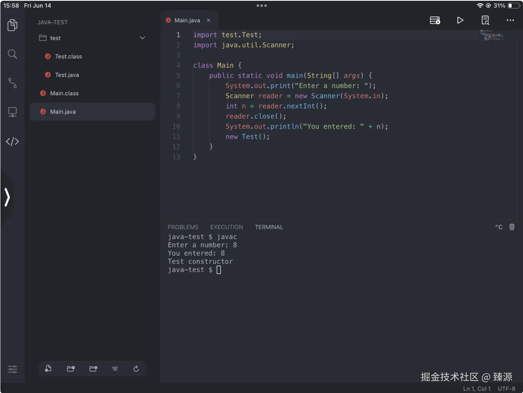The width and height of the screenshot is (523, 393).
Task: Click the 'new Test();' code line
Action: [x=248, y=137]
